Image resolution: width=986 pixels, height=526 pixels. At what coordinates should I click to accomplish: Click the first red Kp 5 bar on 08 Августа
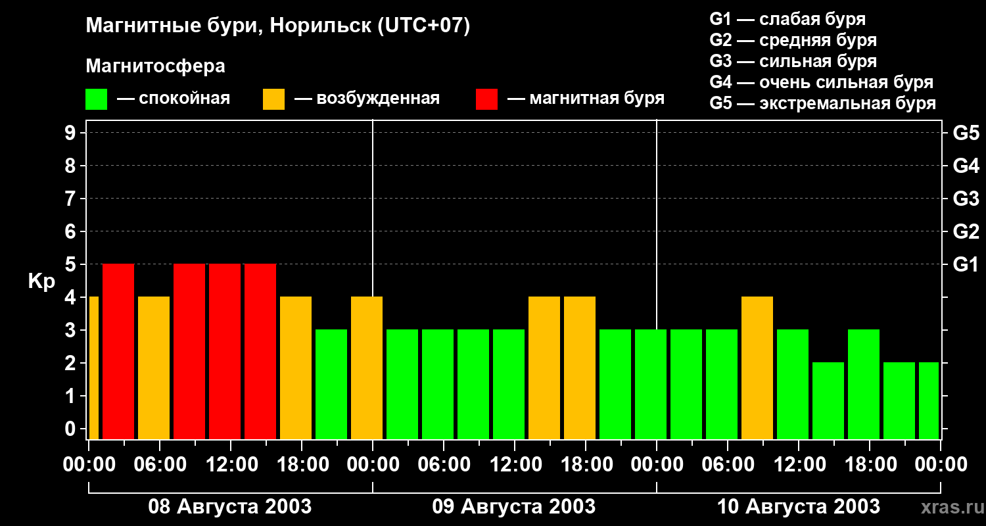(118, 351)
